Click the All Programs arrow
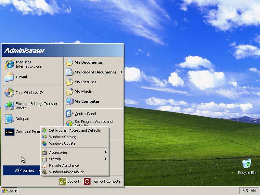The image size is (260, 195). click(x=39, y=170)
